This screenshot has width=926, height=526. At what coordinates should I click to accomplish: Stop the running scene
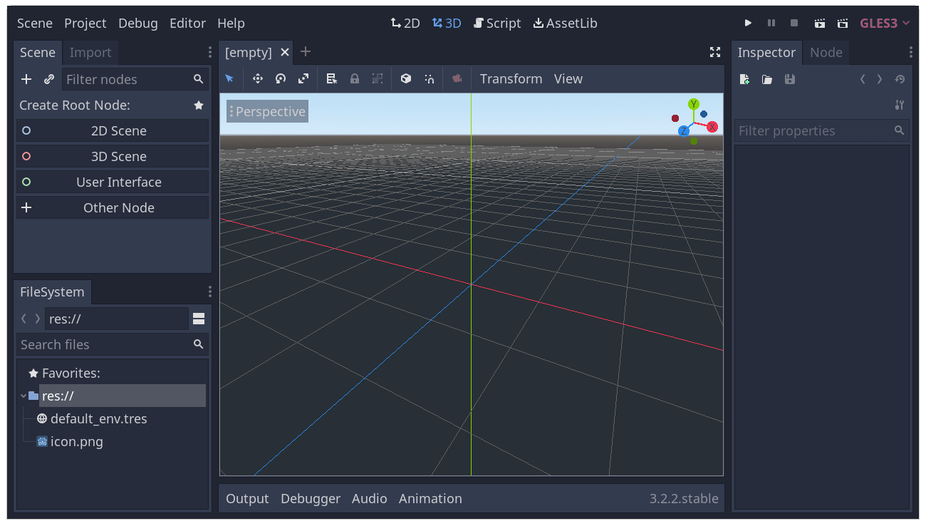click(x=794, y=23)
